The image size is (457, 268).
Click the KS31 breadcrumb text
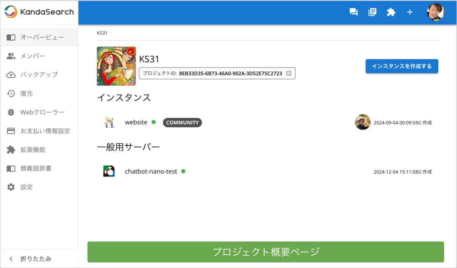pyautogui.click(x=102, y=33)
